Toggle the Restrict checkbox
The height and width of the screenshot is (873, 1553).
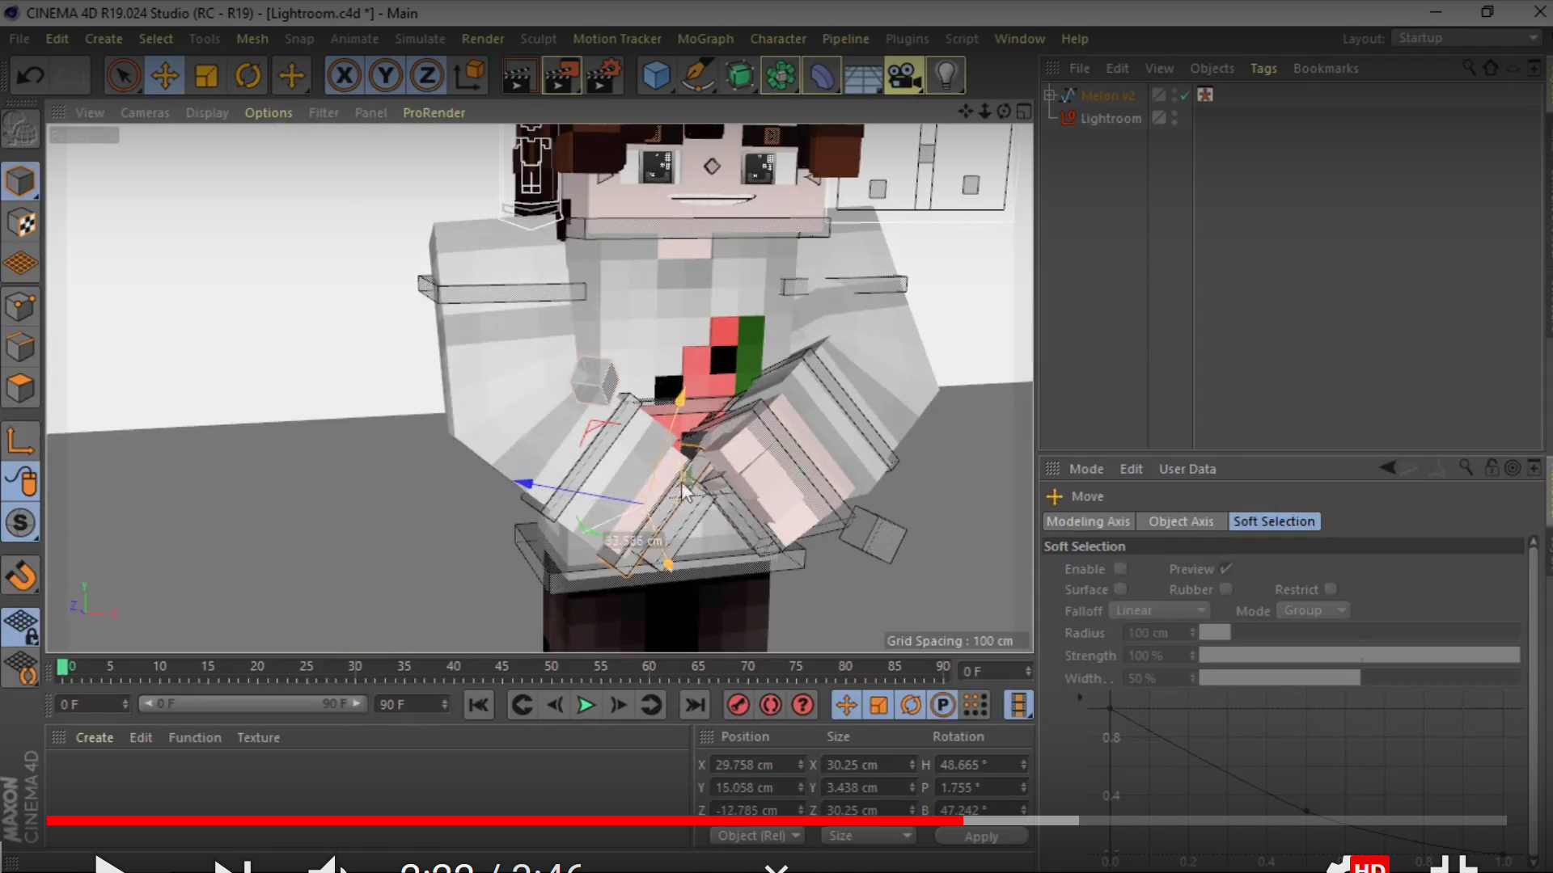1331,589
